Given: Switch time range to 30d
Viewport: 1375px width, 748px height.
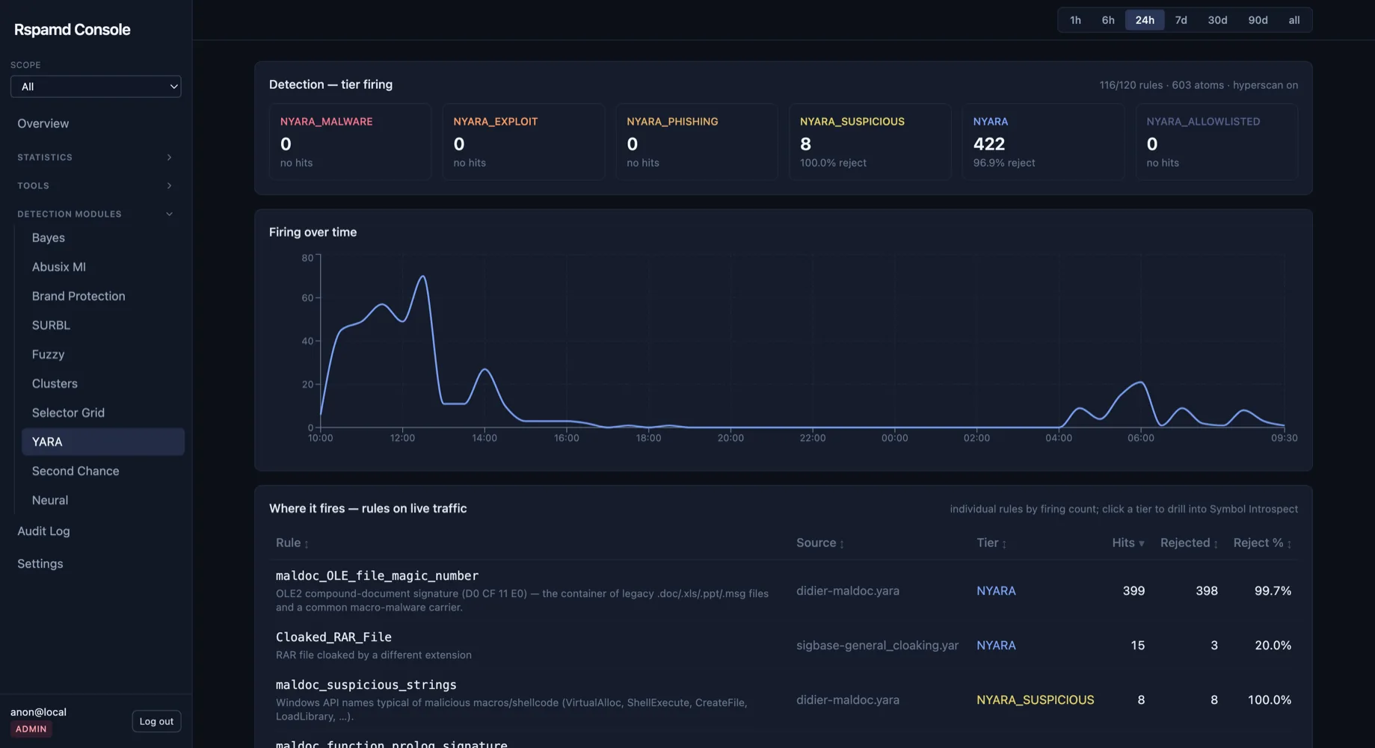Looking at the screenshot, I should tap(1217, 20).
